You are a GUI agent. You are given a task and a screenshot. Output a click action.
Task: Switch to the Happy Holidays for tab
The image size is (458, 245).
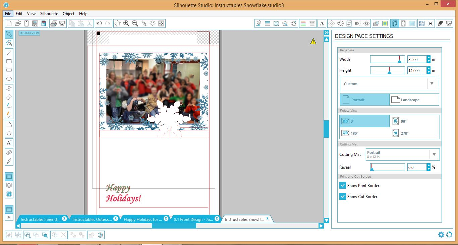(x=143, y=220)
